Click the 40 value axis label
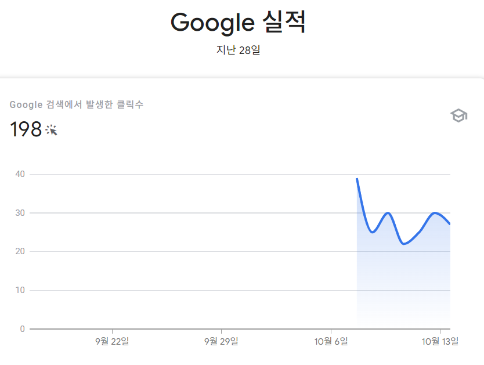Image resolution: width=484 pixels, height=365 pixels. (x=20, y=174)
